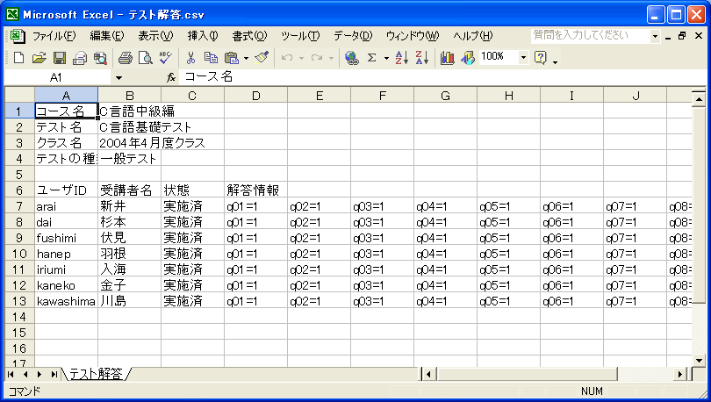The image size is (711, 402).
Task: Click last sheet navigation arrow button
Action: point(54,375)
